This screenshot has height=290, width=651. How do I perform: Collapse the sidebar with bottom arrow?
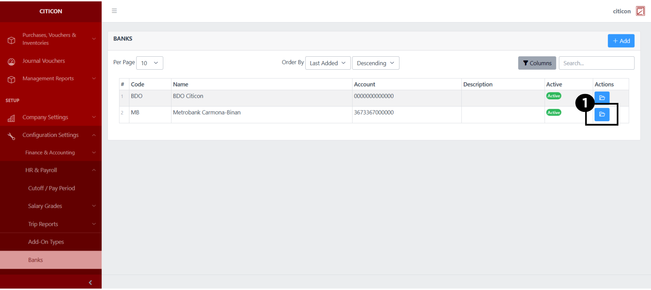90,282
